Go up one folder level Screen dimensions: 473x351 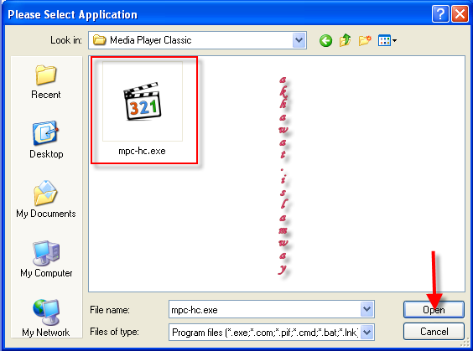pyautogui.click(x=345, y=40)
